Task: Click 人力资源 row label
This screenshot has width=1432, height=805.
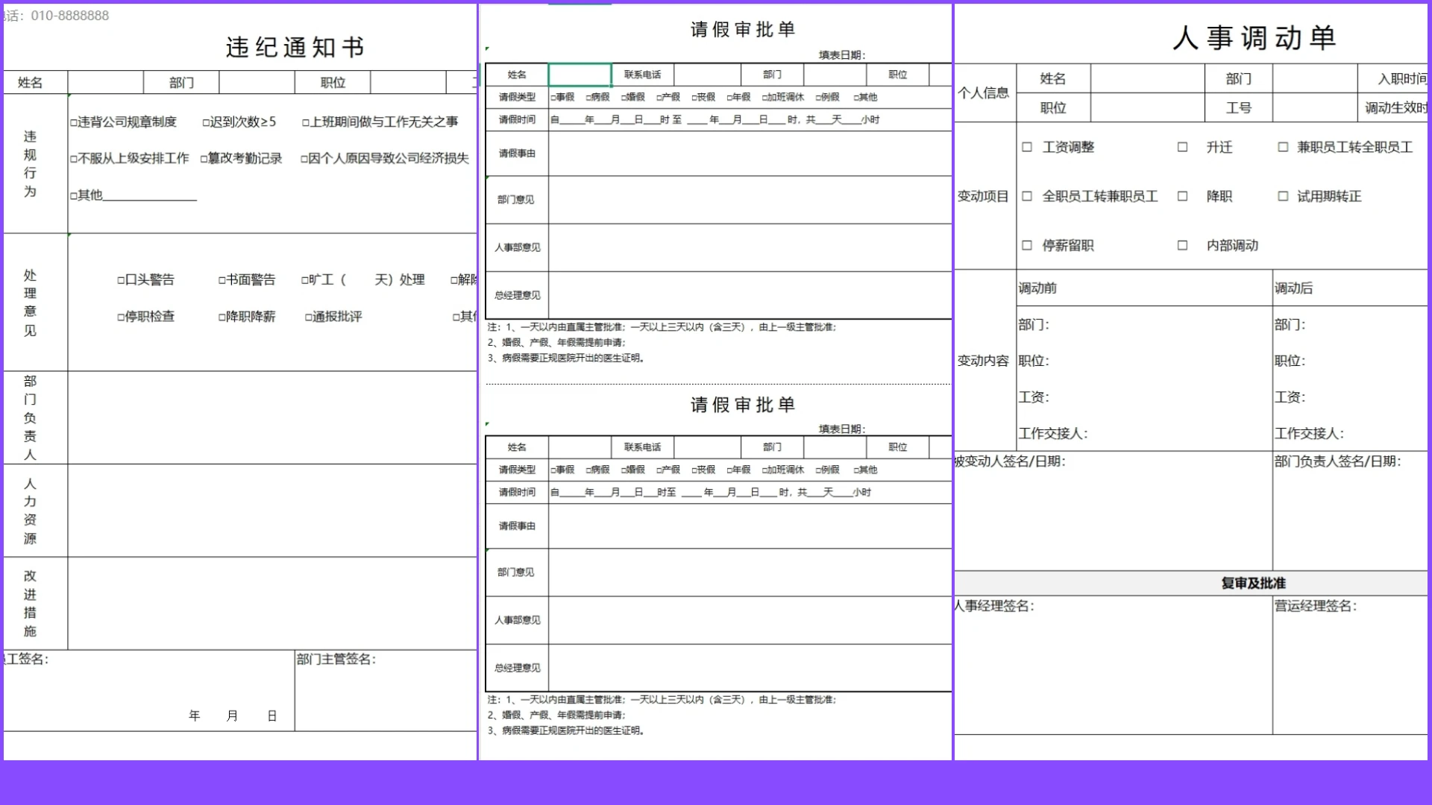Action: point(30,511)
